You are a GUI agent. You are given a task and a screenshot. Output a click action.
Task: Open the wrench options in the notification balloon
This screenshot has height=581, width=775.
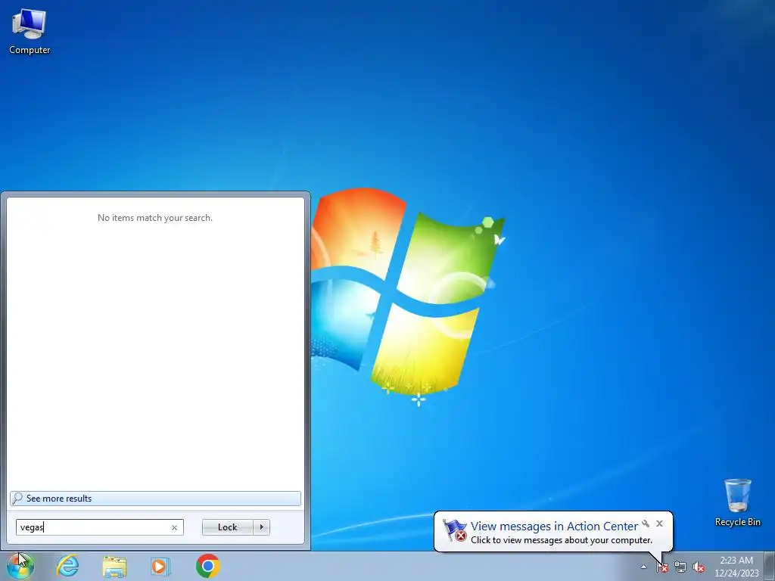coord(646,524)
